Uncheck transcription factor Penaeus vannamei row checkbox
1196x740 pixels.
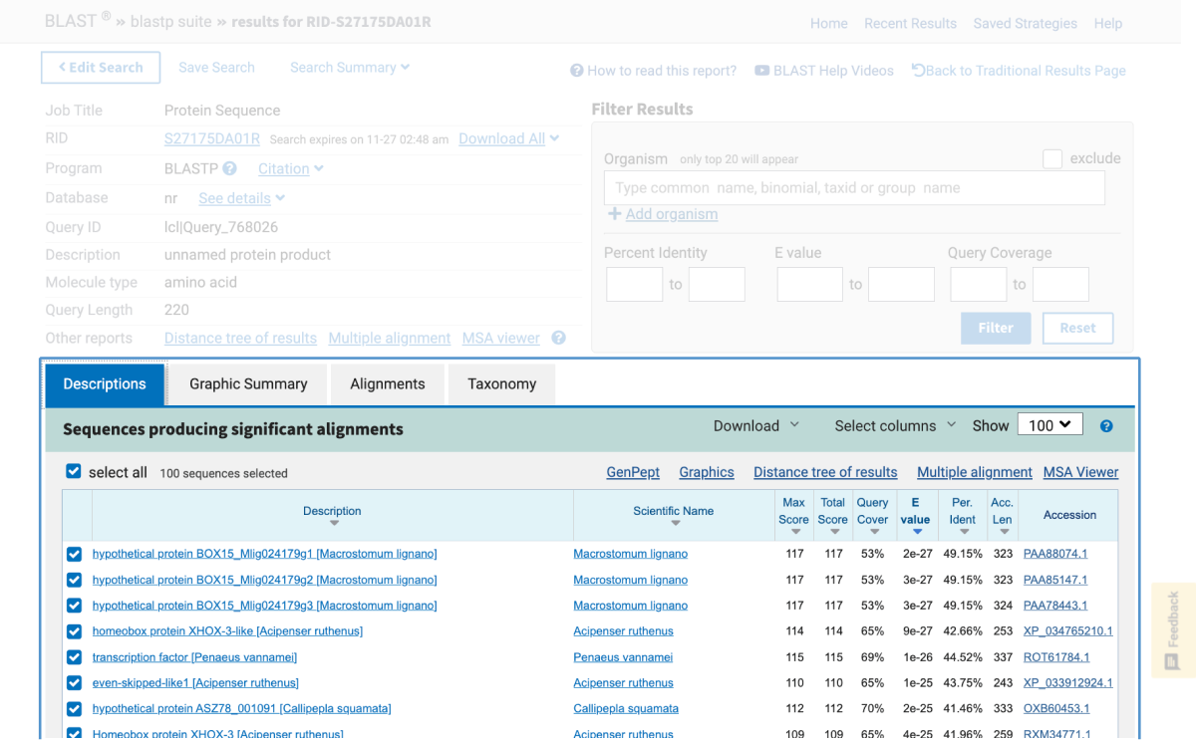pos(74,657)
